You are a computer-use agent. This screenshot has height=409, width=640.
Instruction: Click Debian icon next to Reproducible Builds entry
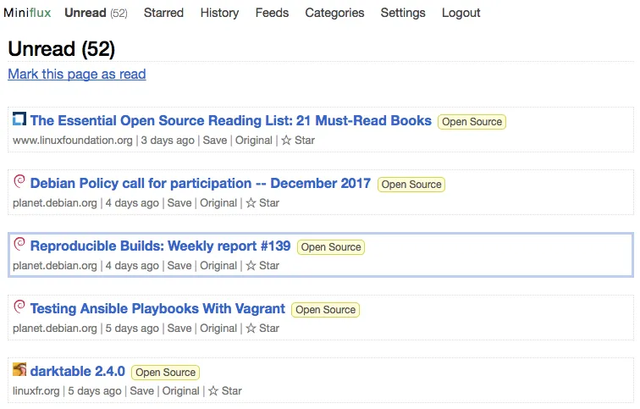[19, 245]
